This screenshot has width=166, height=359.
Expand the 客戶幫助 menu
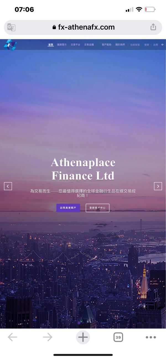tap(107, 45)
